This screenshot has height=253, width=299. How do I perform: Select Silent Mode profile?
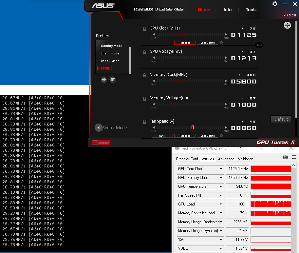(110, 53)
